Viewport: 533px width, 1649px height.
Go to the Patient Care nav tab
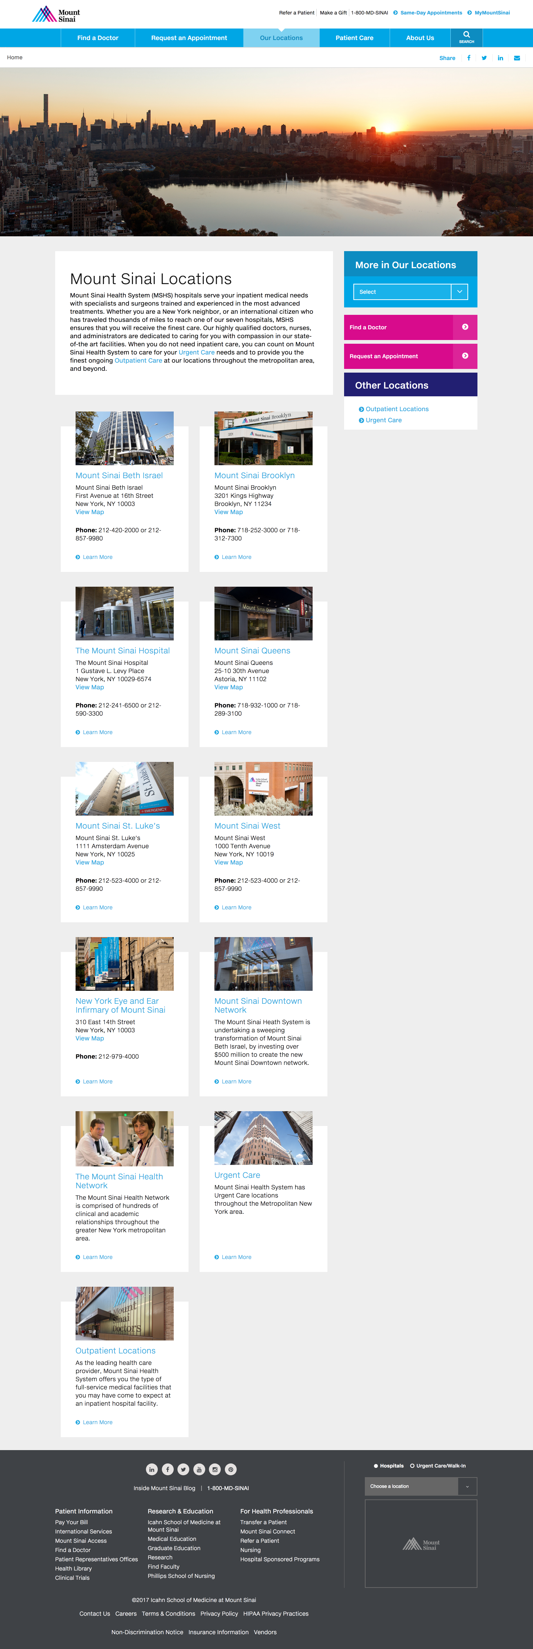(x=354, y=38)
